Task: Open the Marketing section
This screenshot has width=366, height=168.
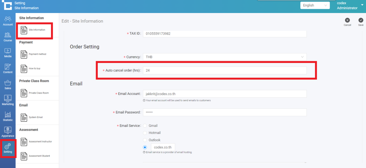Action: pyautogui.click(x=8, y=100)
